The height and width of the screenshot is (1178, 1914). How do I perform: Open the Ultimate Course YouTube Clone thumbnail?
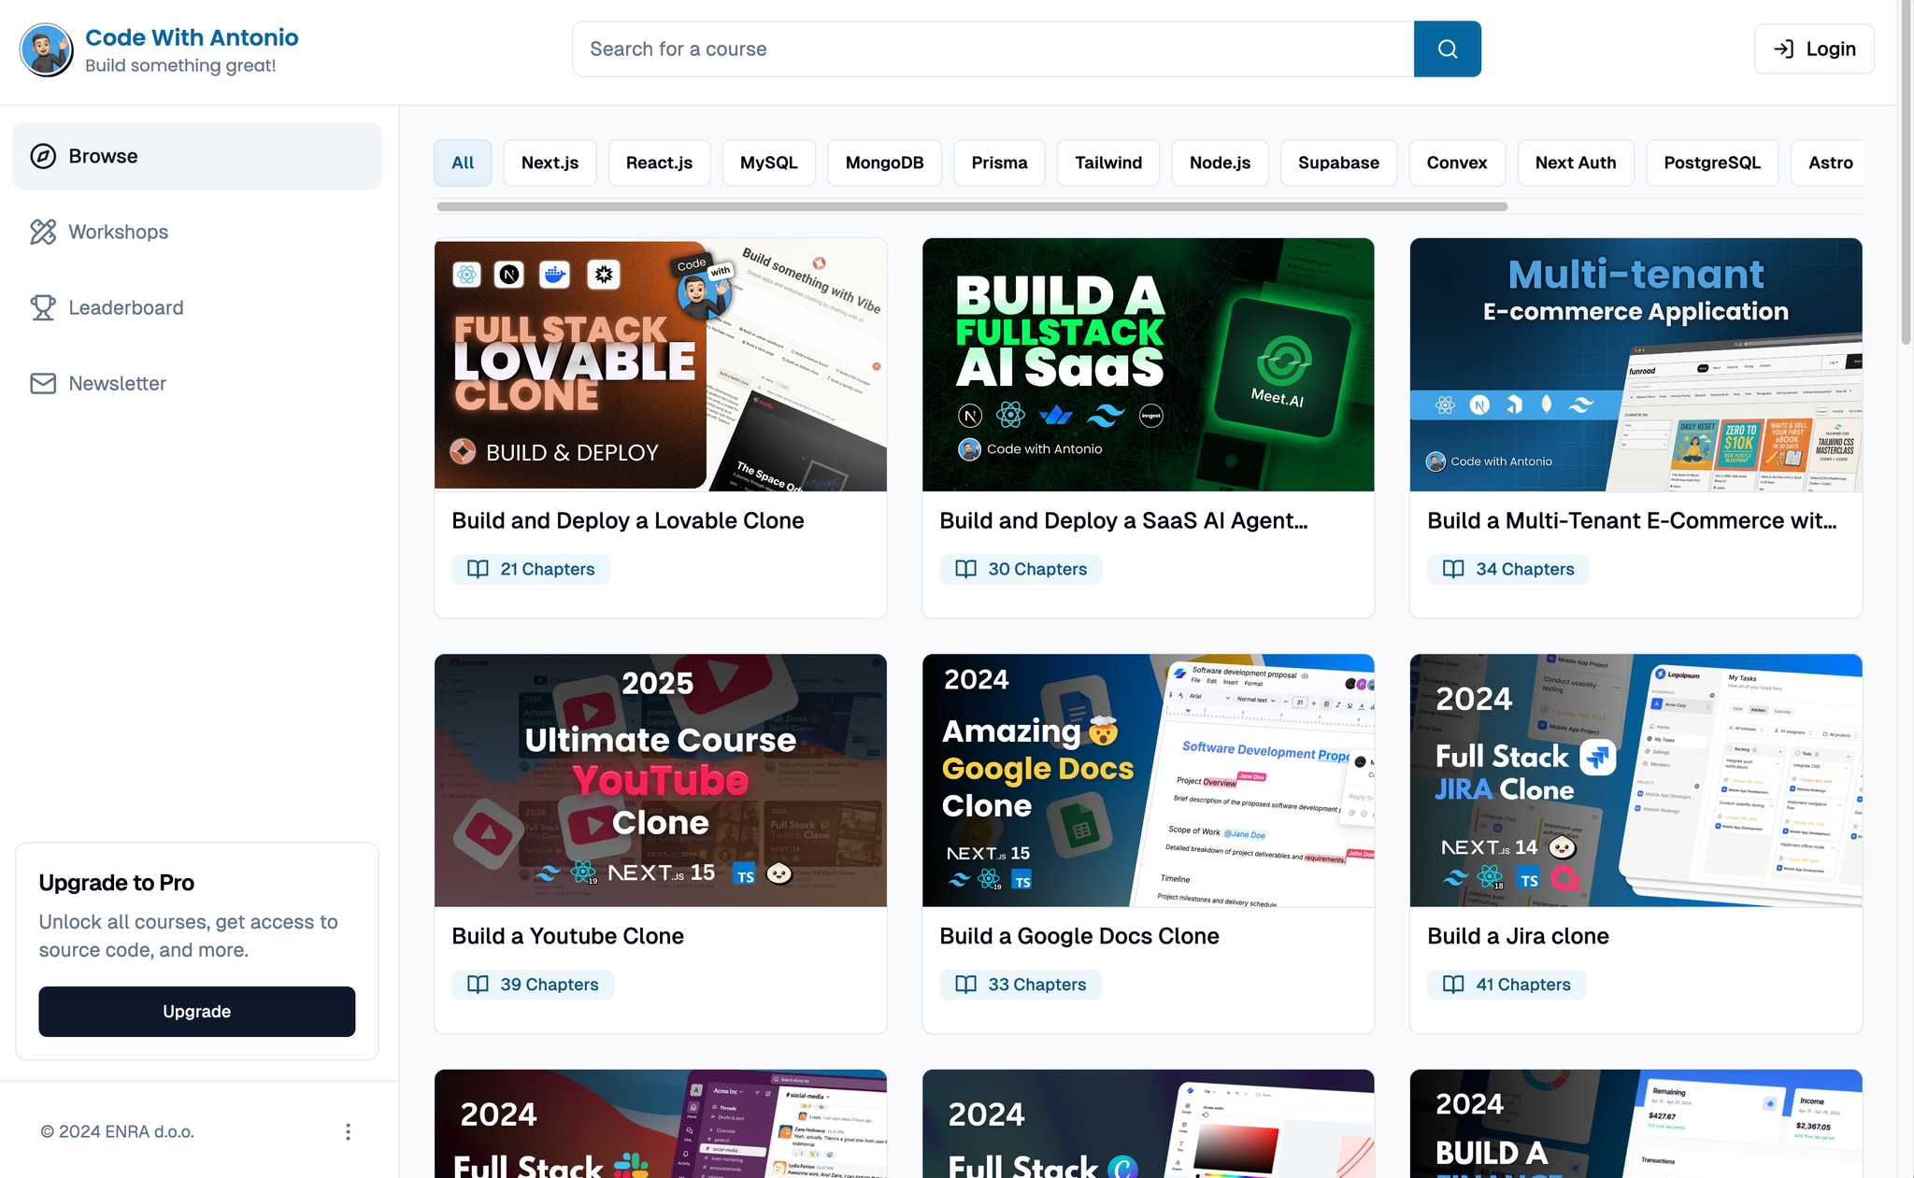tap(661, 780)
